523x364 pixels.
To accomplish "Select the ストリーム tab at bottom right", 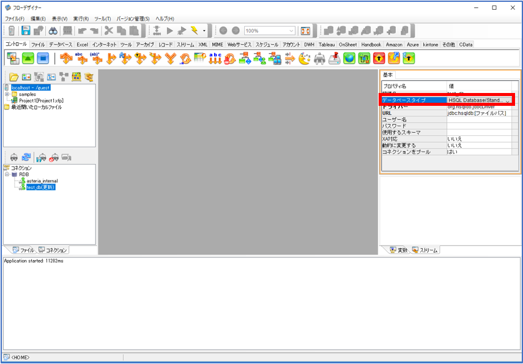I will click(425, 250).
